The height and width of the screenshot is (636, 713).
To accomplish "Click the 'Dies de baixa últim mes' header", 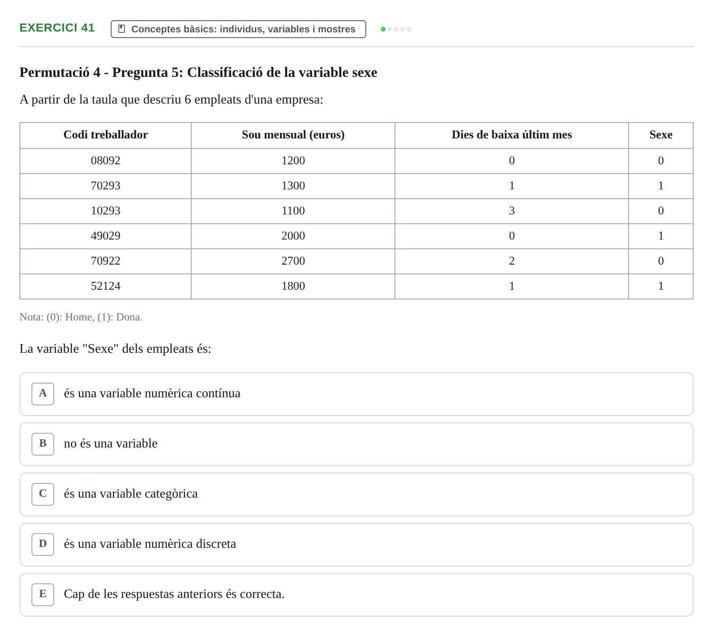I will 512,135.
